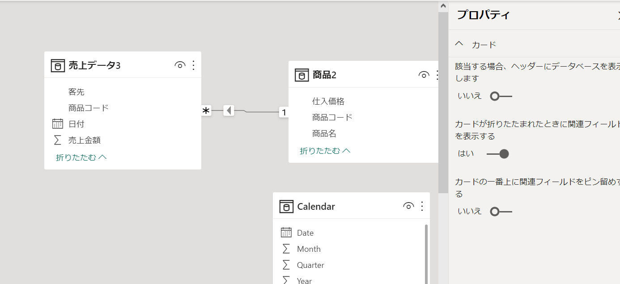This screenshot has width=620, height=284.
Task: Collapse the 売上データ3 table card
Action: click(x=81, y=157)
